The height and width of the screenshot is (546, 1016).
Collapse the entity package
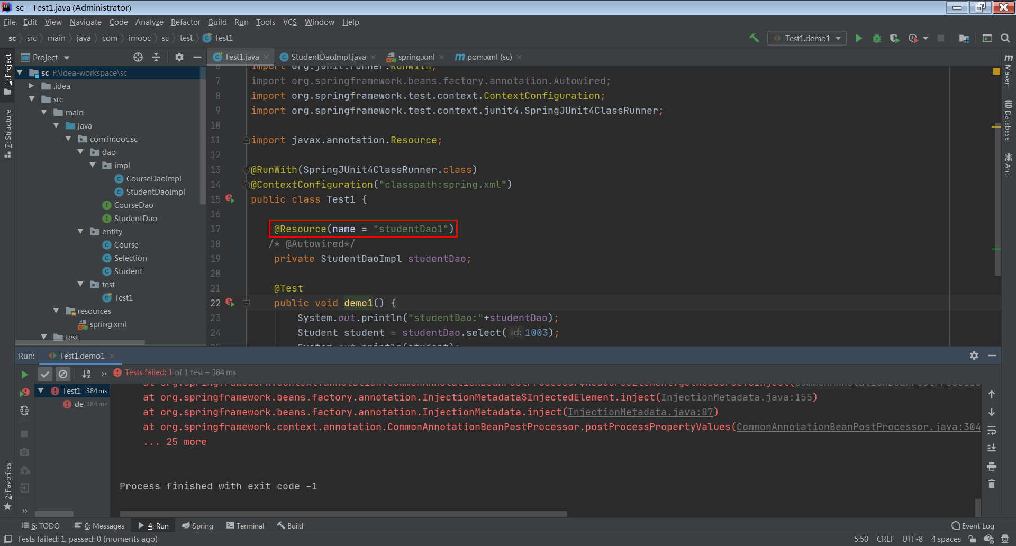click(x=80, y=231)
